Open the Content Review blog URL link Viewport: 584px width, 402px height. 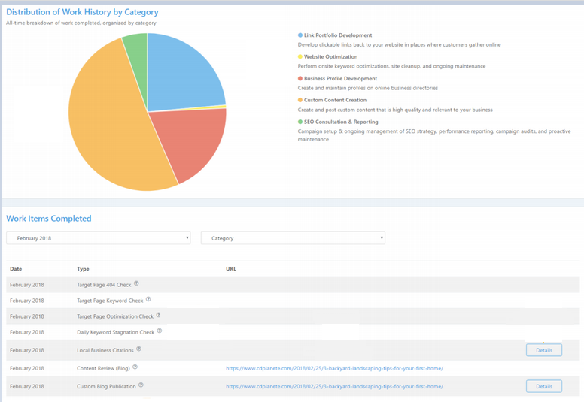(334, 368)
